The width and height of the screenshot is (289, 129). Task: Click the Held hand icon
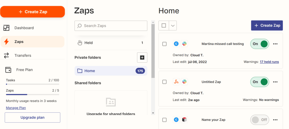80,43
